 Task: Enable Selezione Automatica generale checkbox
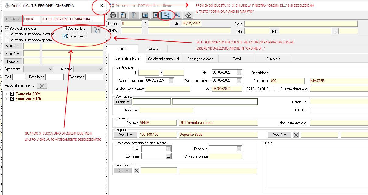7,40
